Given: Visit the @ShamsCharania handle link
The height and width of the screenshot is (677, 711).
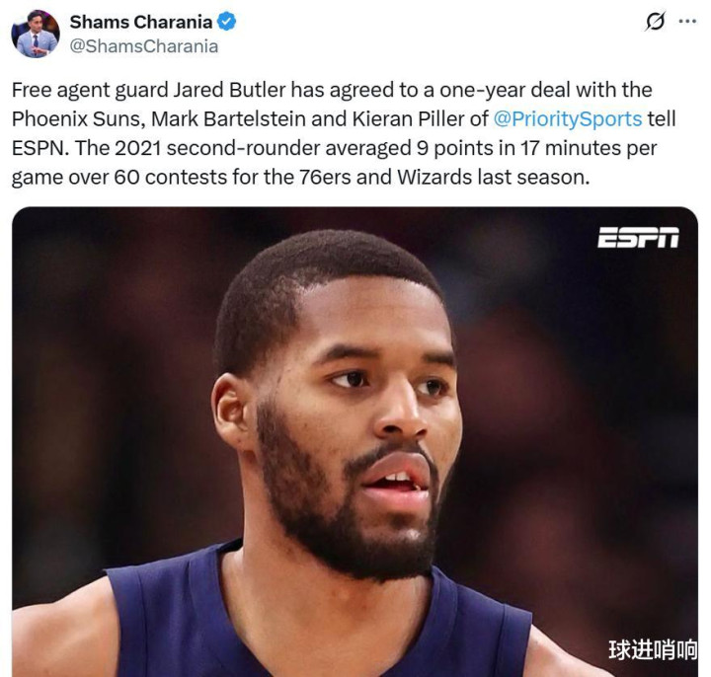Looking at the screenshot, I should point(144,46).
